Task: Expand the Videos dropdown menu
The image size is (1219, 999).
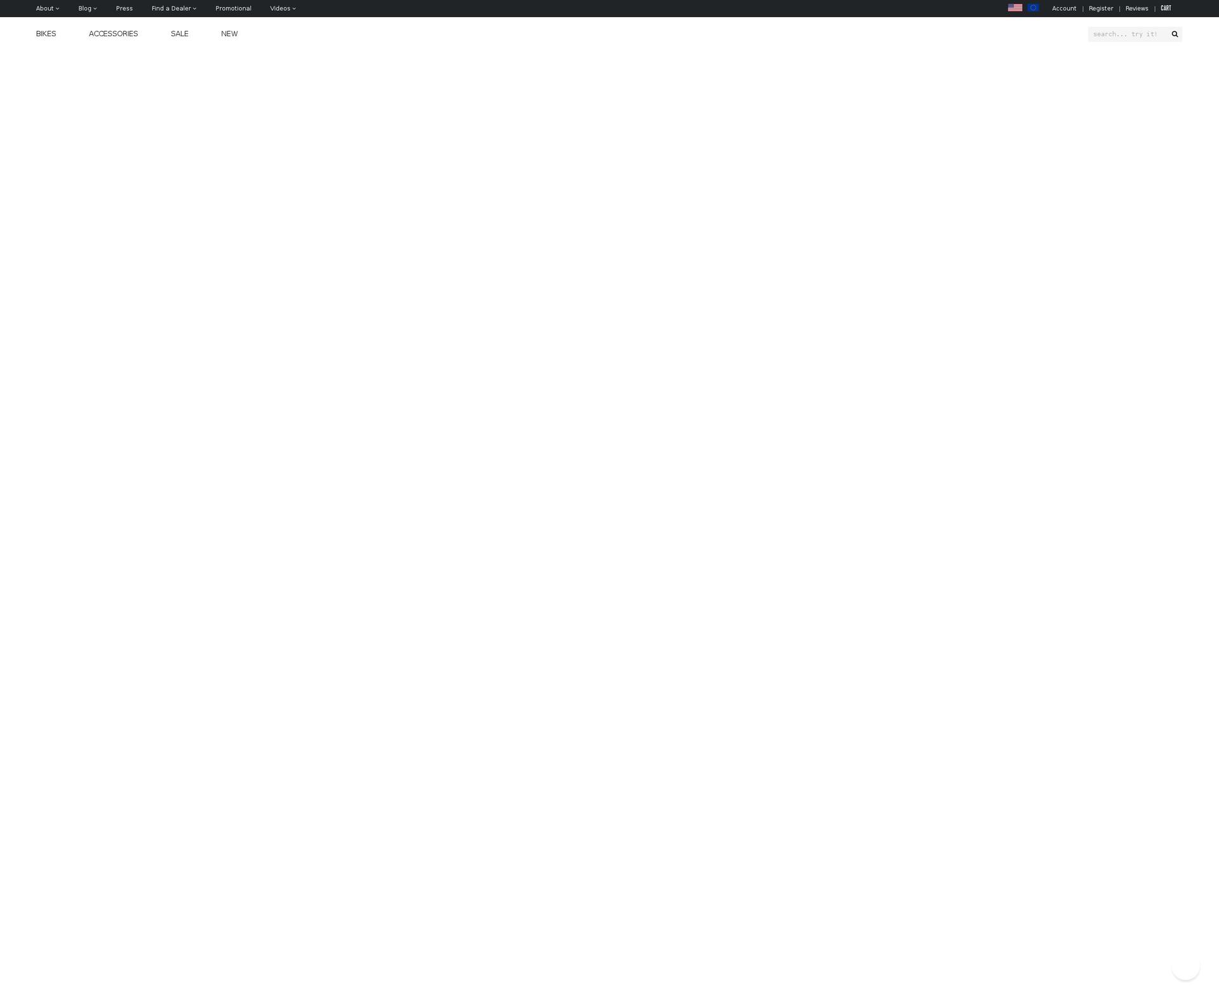Action: click(283, 8)
